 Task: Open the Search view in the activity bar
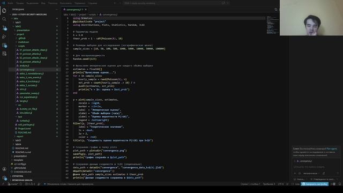click(x=4, y=19)
